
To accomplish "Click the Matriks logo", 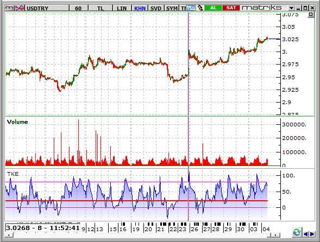I will 262,8.
